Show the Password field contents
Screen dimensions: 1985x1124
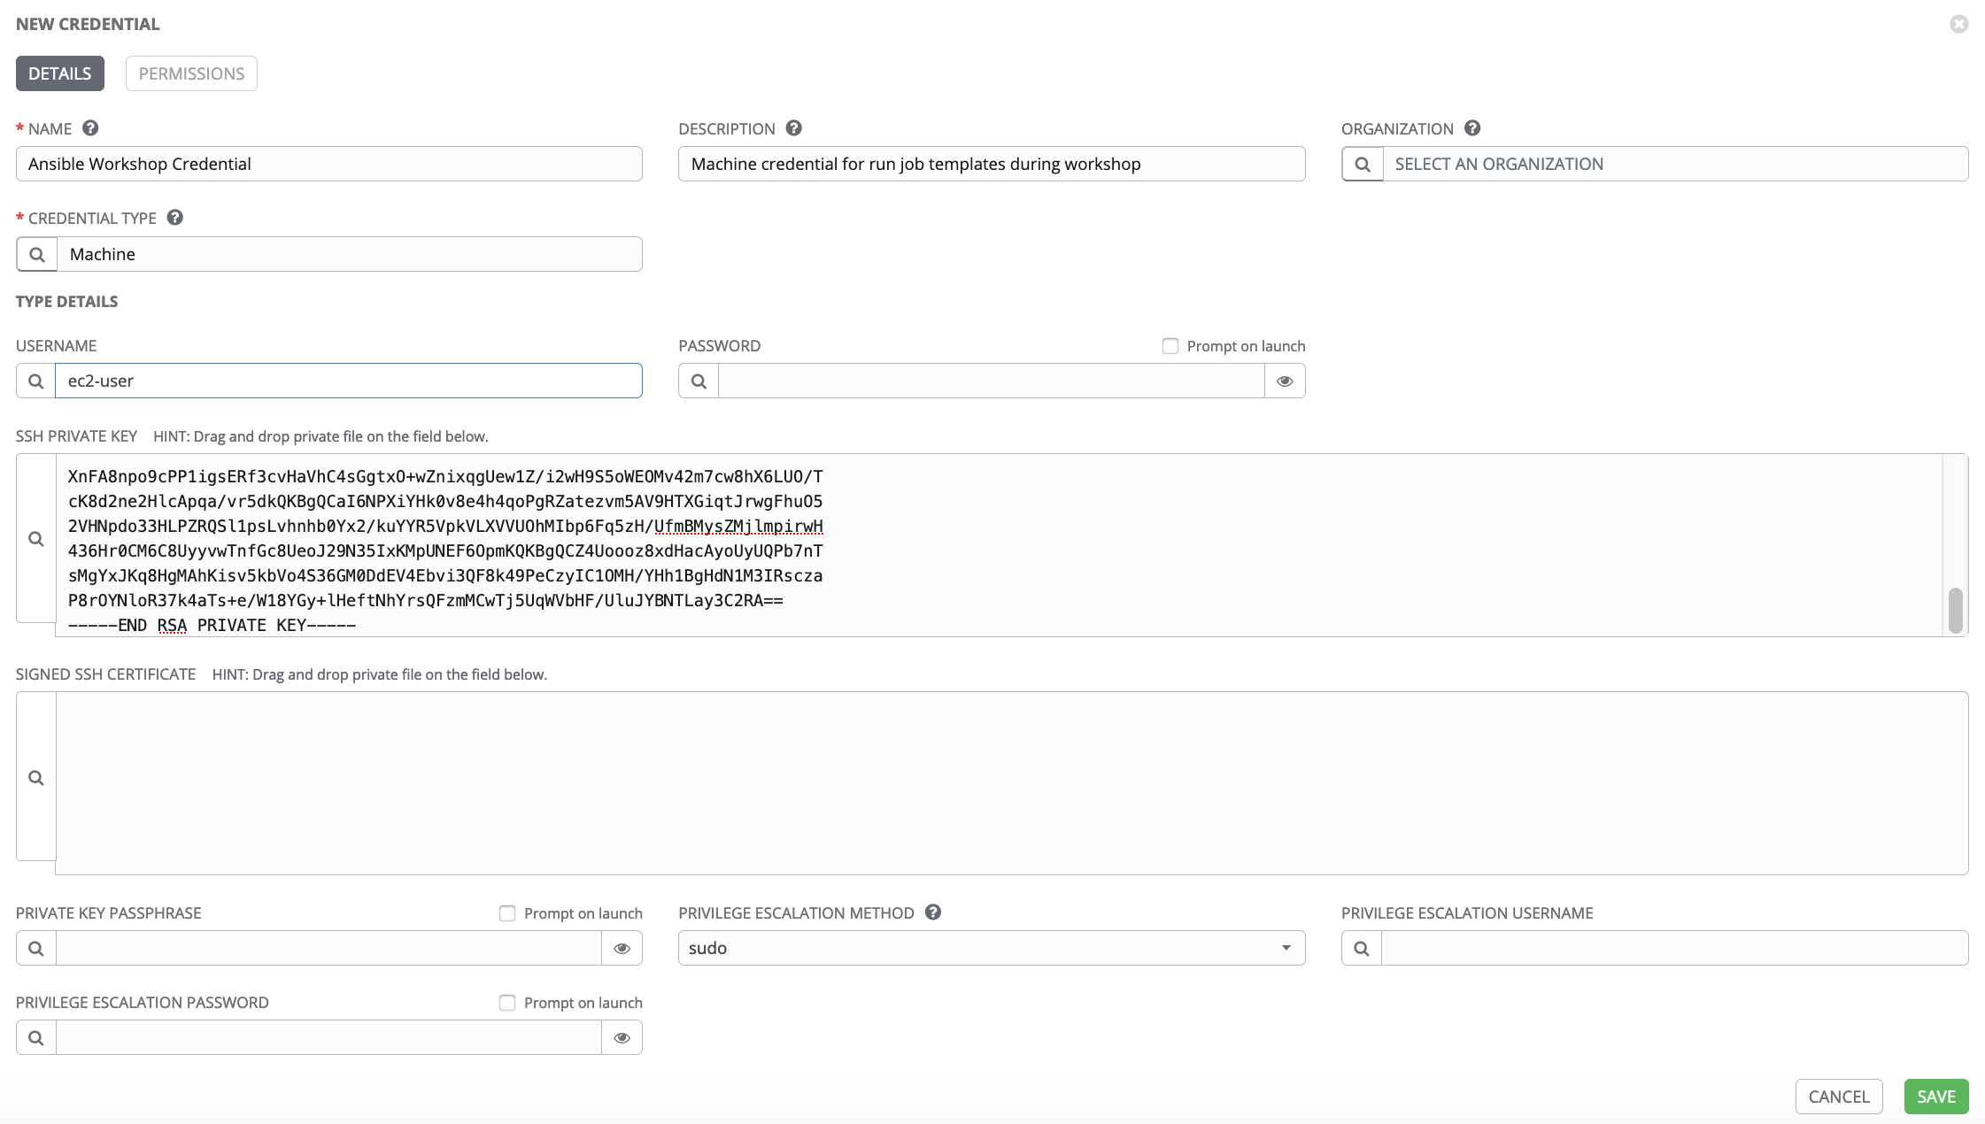(1285, 381)
